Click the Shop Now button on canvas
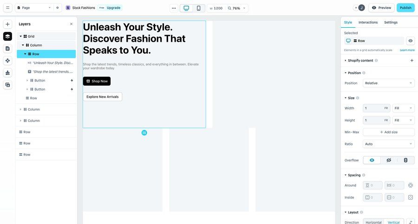 coord(97,81)
